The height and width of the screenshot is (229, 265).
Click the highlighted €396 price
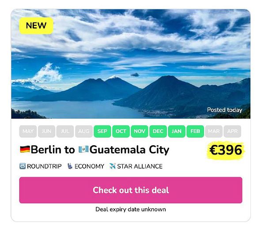pyautogui.click(x=226, y=150)
